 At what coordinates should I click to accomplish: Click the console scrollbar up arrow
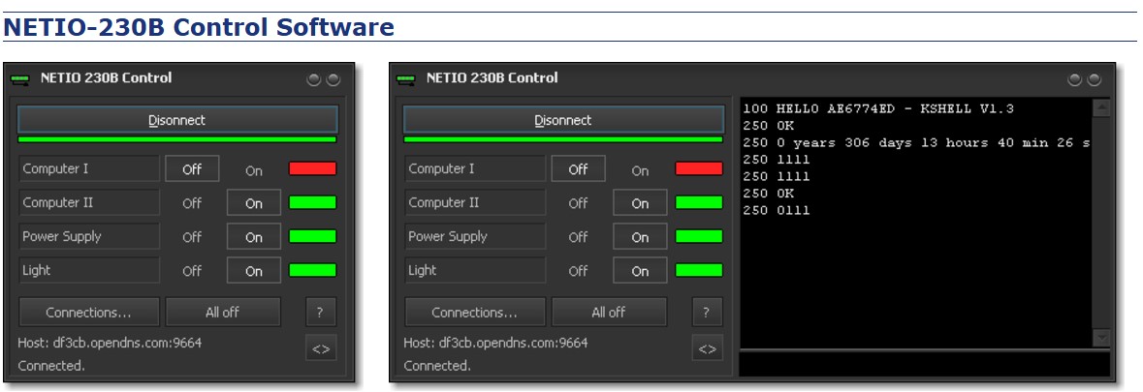[1100, 108]
